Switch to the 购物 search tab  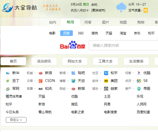pos(141,22)
